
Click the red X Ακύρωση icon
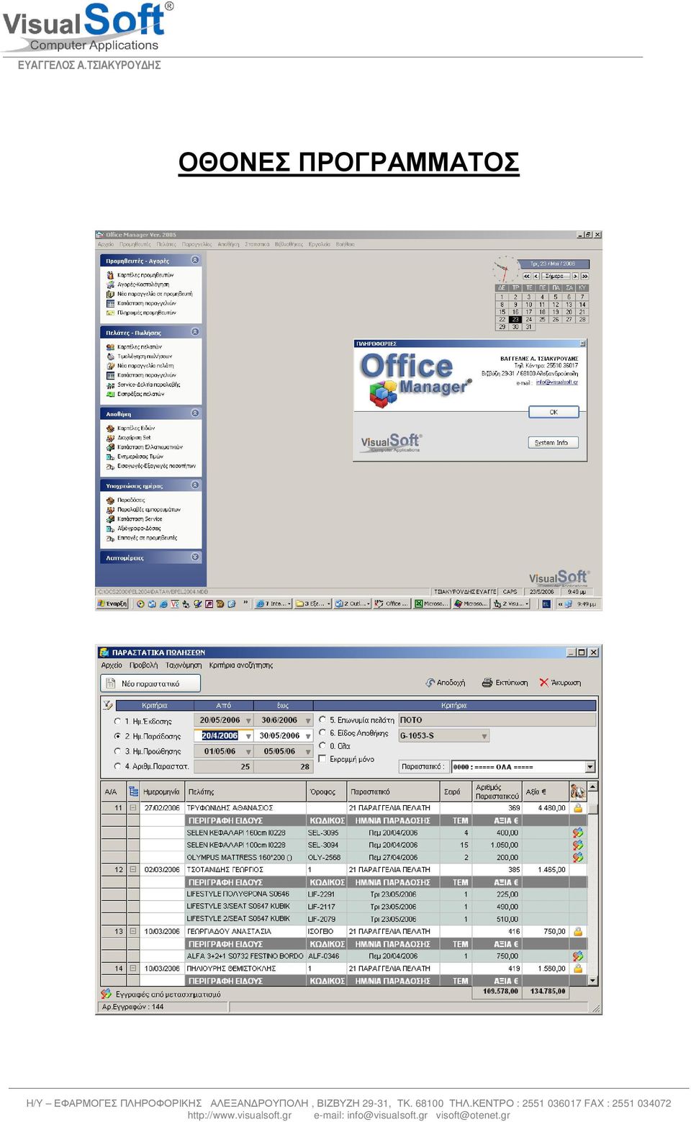click(x=544, y=683)
